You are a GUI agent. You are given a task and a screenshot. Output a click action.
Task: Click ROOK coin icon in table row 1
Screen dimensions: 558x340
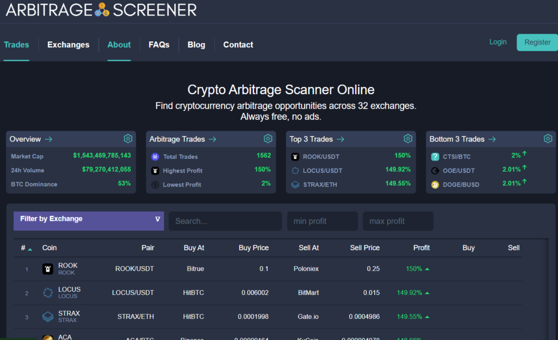tap(48, 269)
